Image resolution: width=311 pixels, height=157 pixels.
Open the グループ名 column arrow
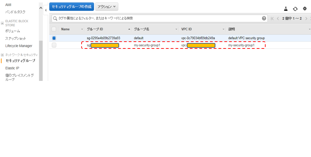point(176,29)
